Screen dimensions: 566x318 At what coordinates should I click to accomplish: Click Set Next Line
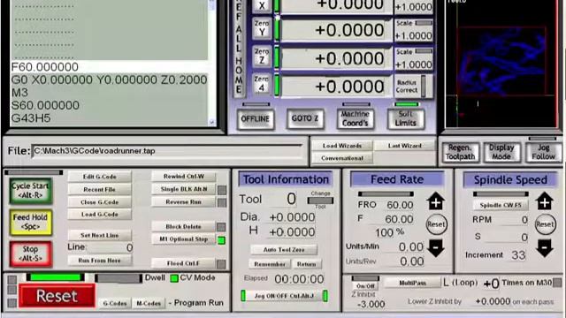(99, 235)
